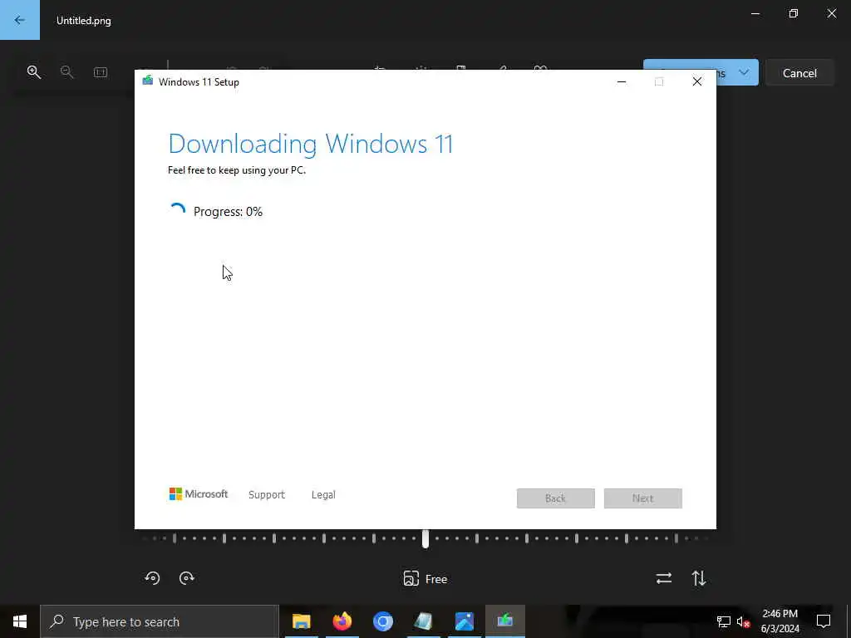Switch to Windows 11 Setup taskbar icon
The width and height of the screenshot is (851, 638).
pyautogui.click(x=504, y=621)
